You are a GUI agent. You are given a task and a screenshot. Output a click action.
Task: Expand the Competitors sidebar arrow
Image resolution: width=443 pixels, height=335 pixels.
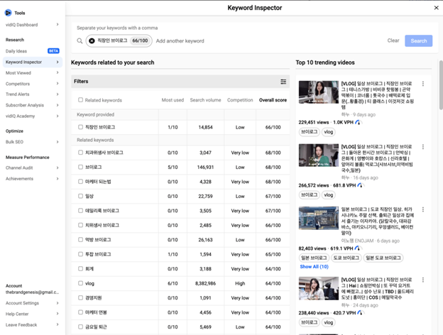tap(58, 83)
